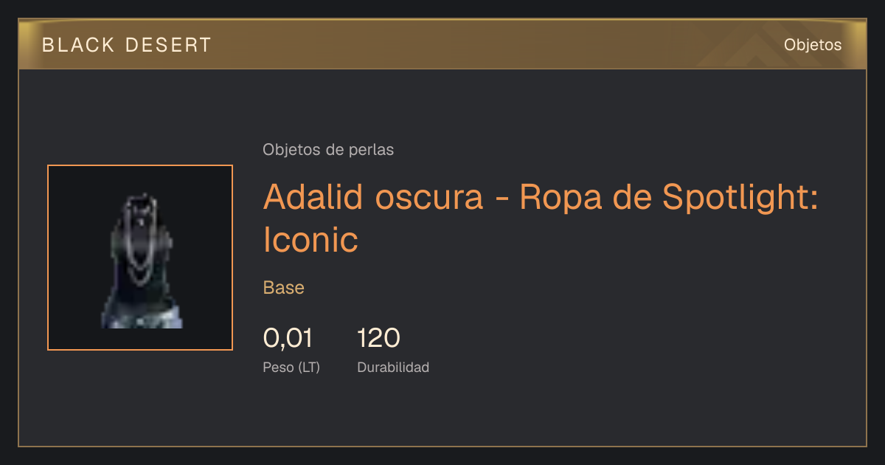The height and width of the screenshot is (465, 885).
Task: Click the Durabilidad label
Action: 393,367
